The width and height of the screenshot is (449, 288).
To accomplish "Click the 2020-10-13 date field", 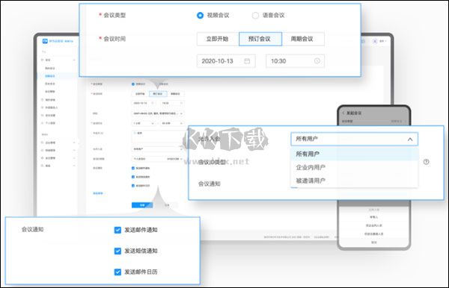I will click(x=226, y=61).
